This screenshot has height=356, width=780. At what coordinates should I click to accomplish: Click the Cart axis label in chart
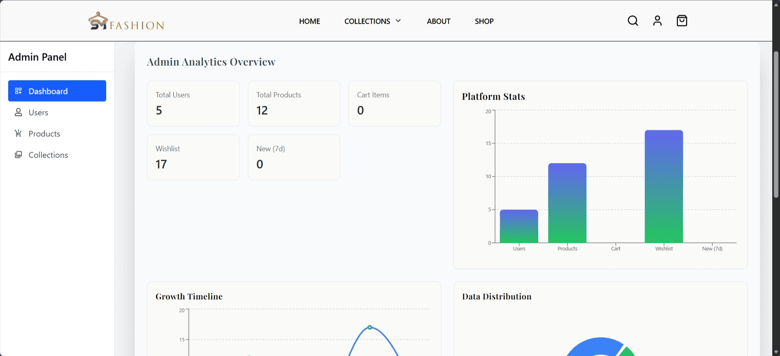tap(615, 249)
